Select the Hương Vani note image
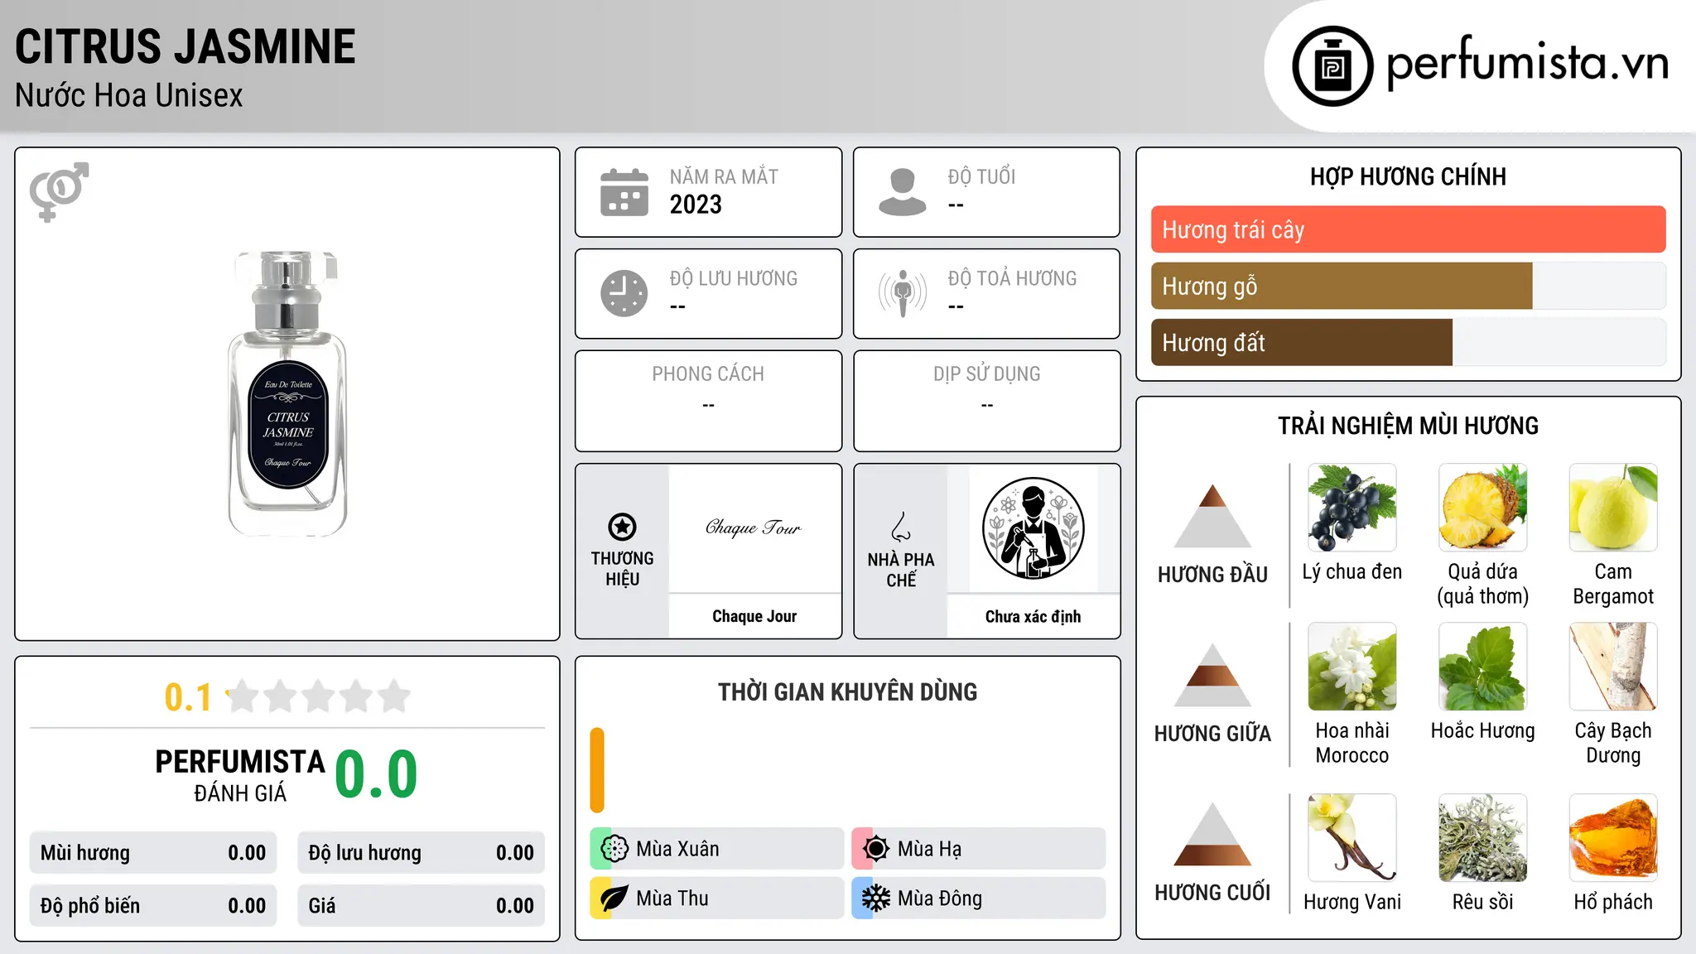The height and width of the screenshot is (954, 1696). point(1352,838)
